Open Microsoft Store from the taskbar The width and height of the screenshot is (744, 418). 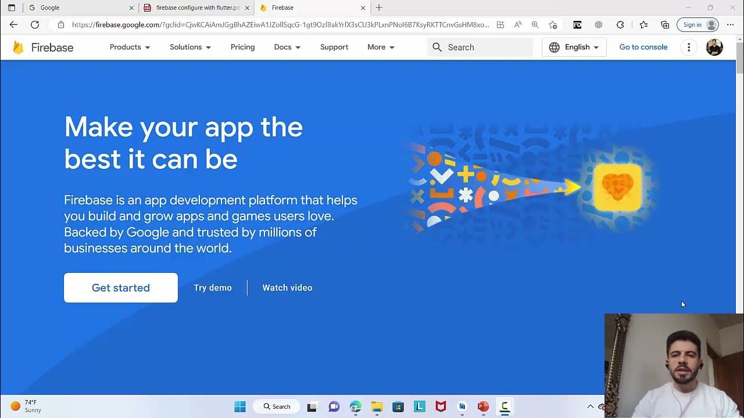(x=398, y=406)
